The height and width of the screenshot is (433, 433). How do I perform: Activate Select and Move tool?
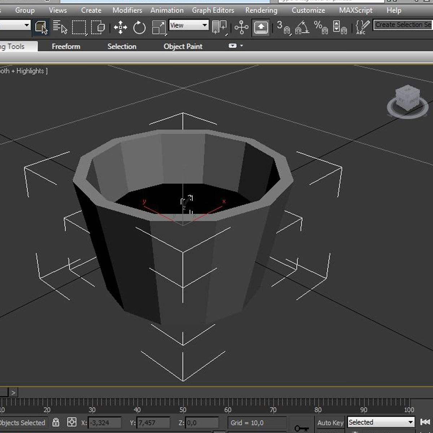coord(120,27)
